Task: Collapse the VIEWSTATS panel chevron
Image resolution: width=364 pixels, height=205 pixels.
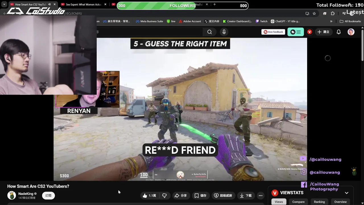Action: (x=347, y=193)
